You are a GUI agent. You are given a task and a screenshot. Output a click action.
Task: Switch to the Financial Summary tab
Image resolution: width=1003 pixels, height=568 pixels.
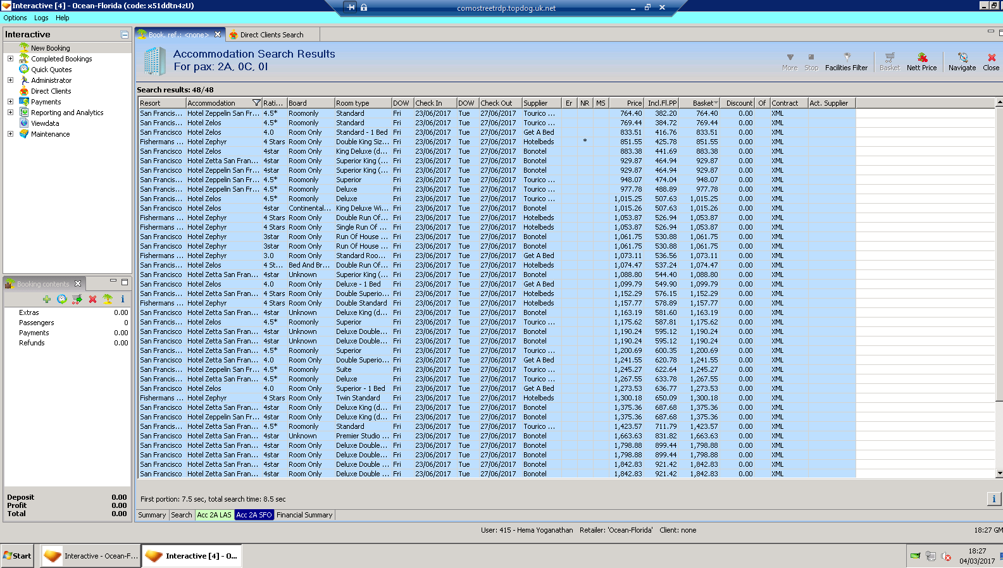point(304,515)
